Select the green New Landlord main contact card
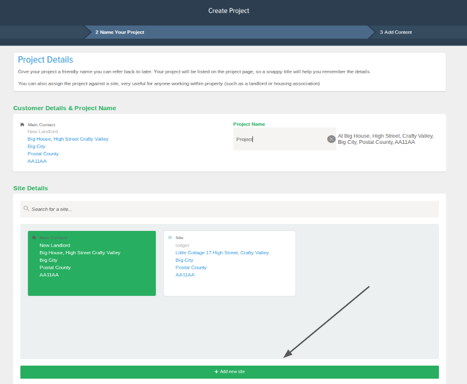The image size is (467, 384). pyautogui.click(x=92, y=263)
